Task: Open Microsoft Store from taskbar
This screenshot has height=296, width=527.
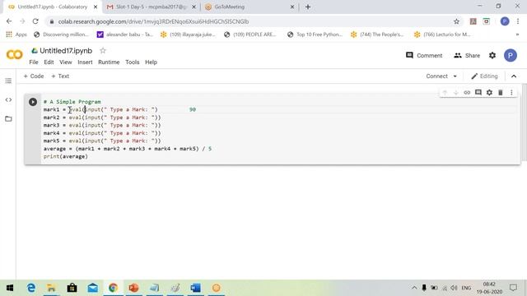Action: (72, 288)
